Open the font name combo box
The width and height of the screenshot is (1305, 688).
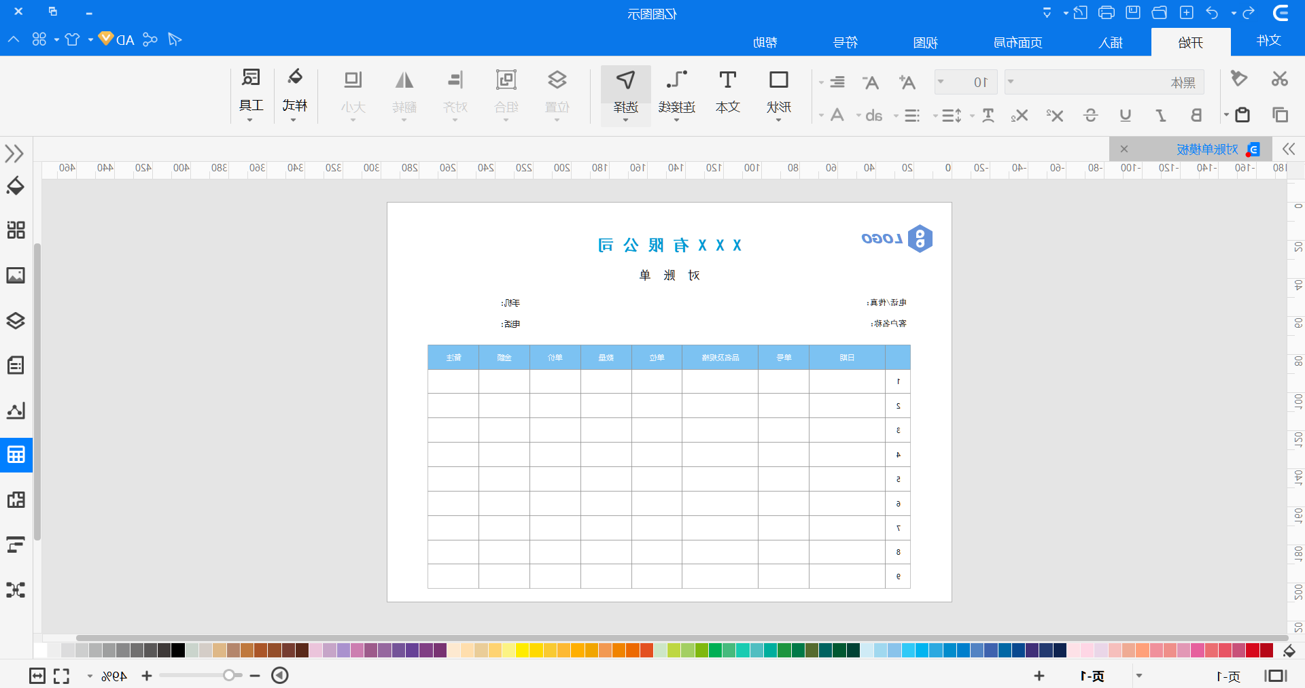click(1104, 82)
